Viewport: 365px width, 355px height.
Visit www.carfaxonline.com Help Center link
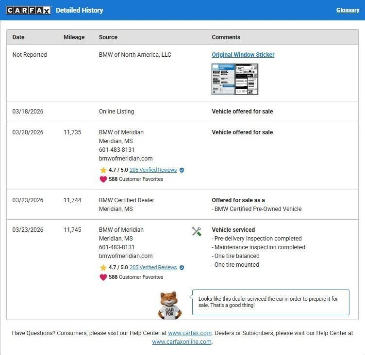[x=182, y=342]
